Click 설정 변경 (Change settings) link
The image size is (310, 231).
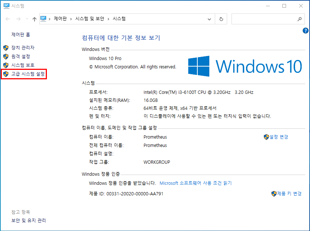279,137
